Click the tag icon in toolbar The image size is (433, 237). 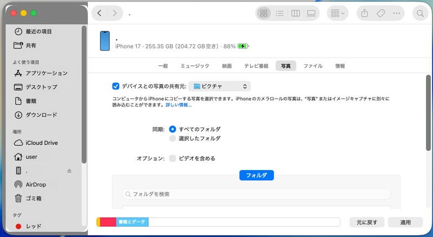click(x=380, y=13)
